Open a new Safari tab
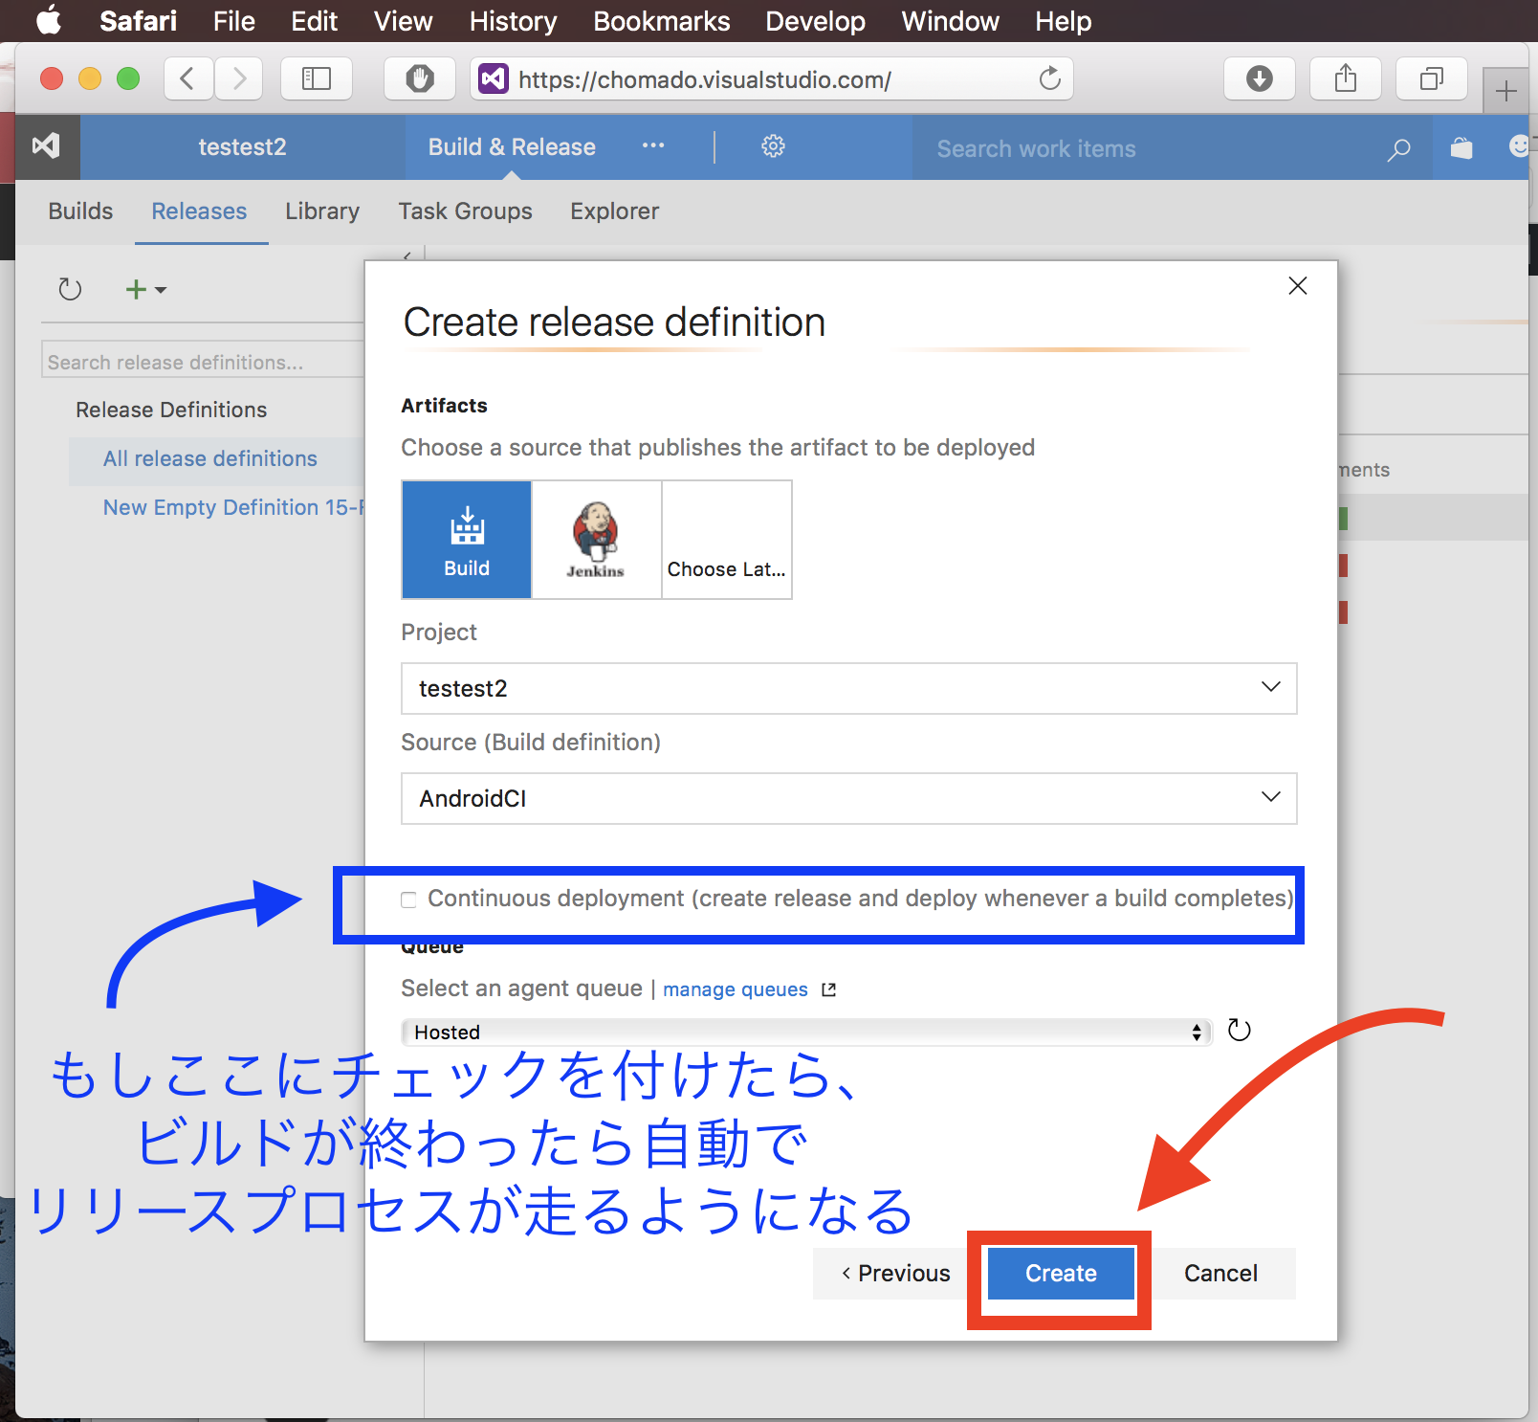The image size is (1538, 1422). [x=1506, y=92]
